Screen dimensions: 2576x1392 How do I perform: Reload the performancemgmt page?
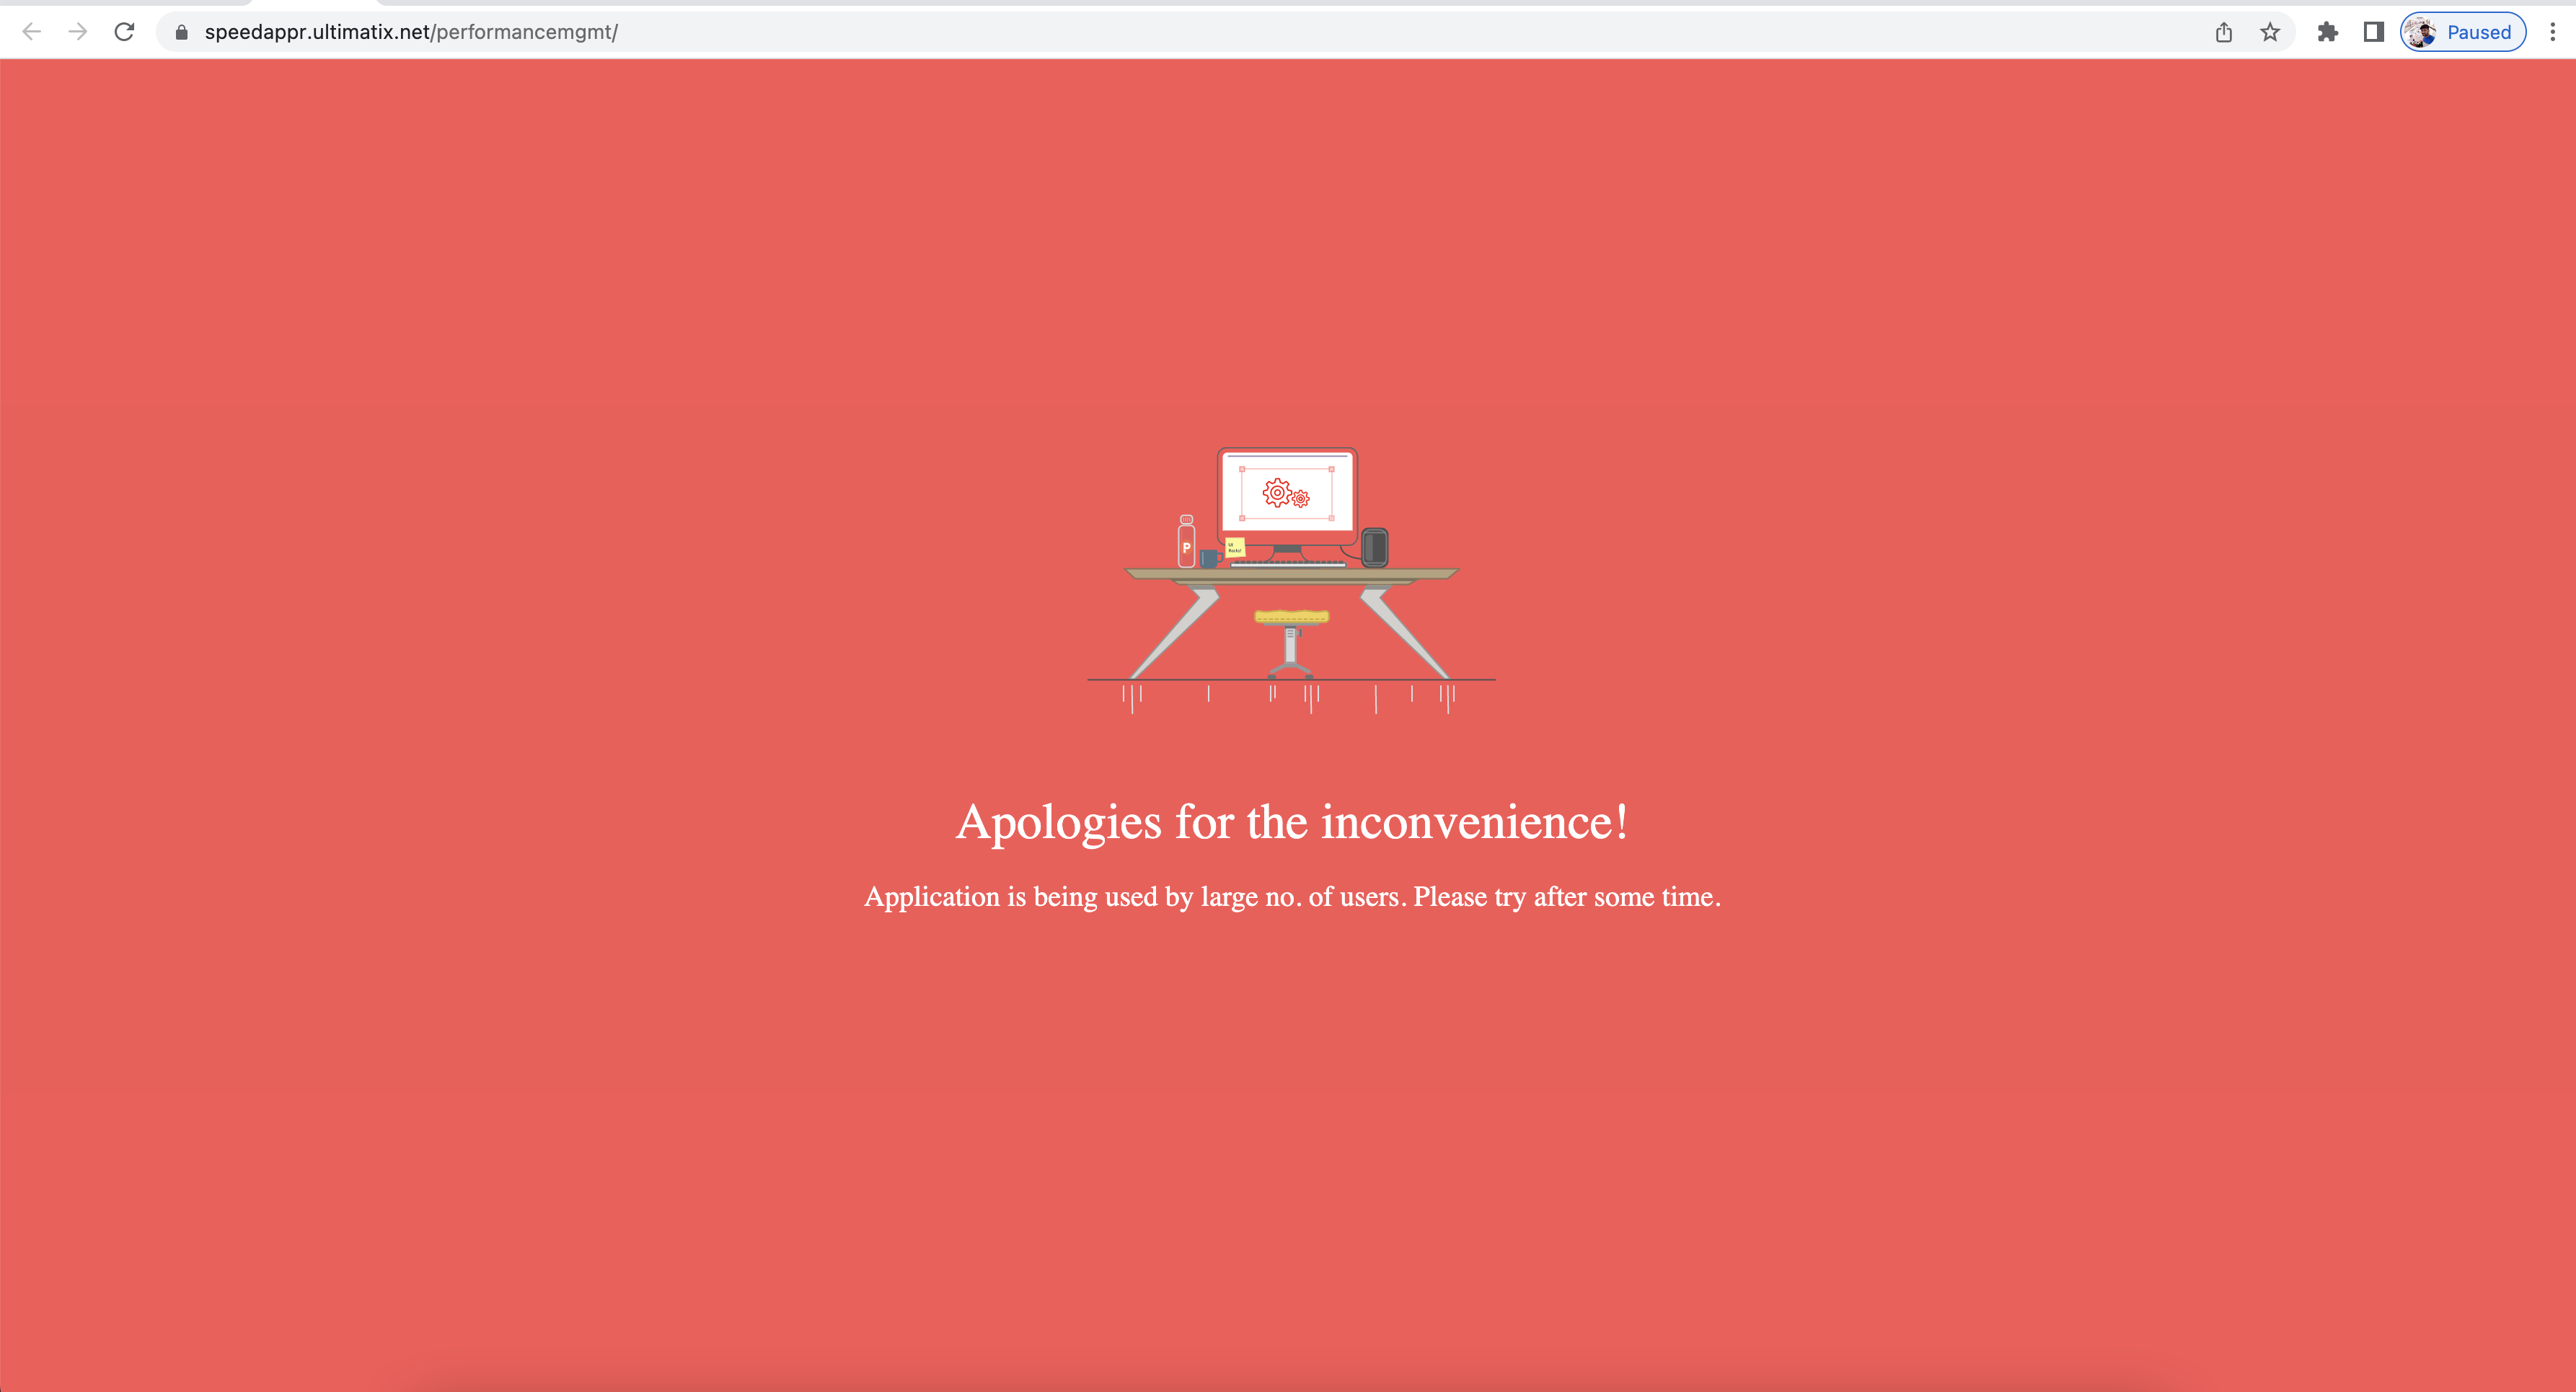point(124,32)
